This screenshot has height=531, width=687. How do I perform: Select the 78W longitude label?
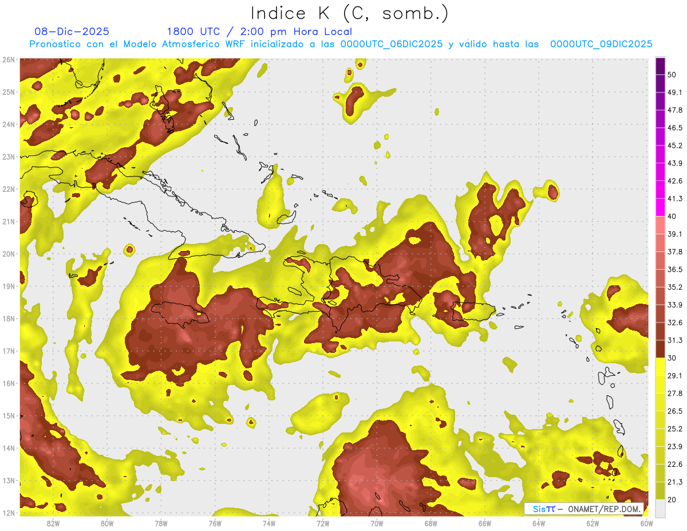click(161, 523)
